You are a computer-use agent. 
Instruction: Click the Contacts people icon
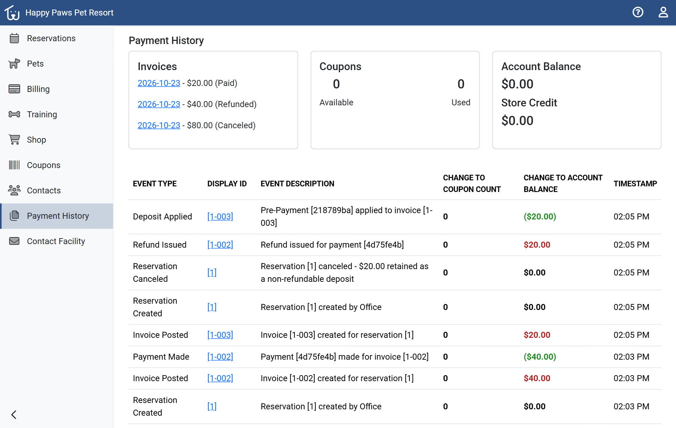(14, 190)
